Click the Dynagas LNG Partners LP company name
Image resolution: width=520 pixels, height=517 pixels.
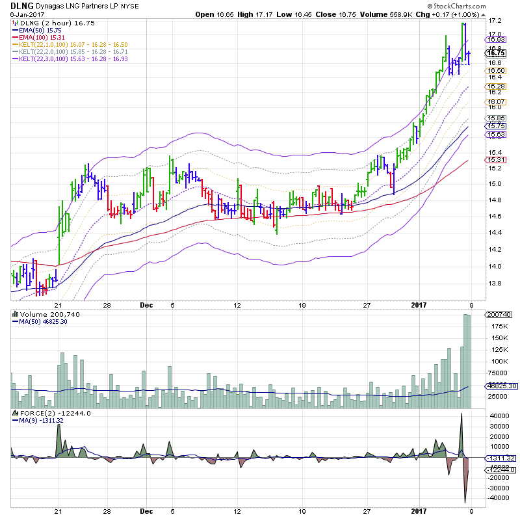[x=77, y=6]
